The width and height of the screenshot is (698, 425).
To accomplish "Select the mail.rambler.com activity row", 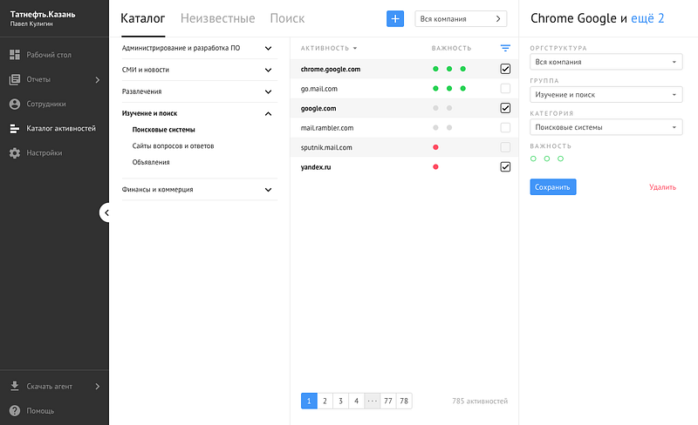I will (x=404, y=128).
